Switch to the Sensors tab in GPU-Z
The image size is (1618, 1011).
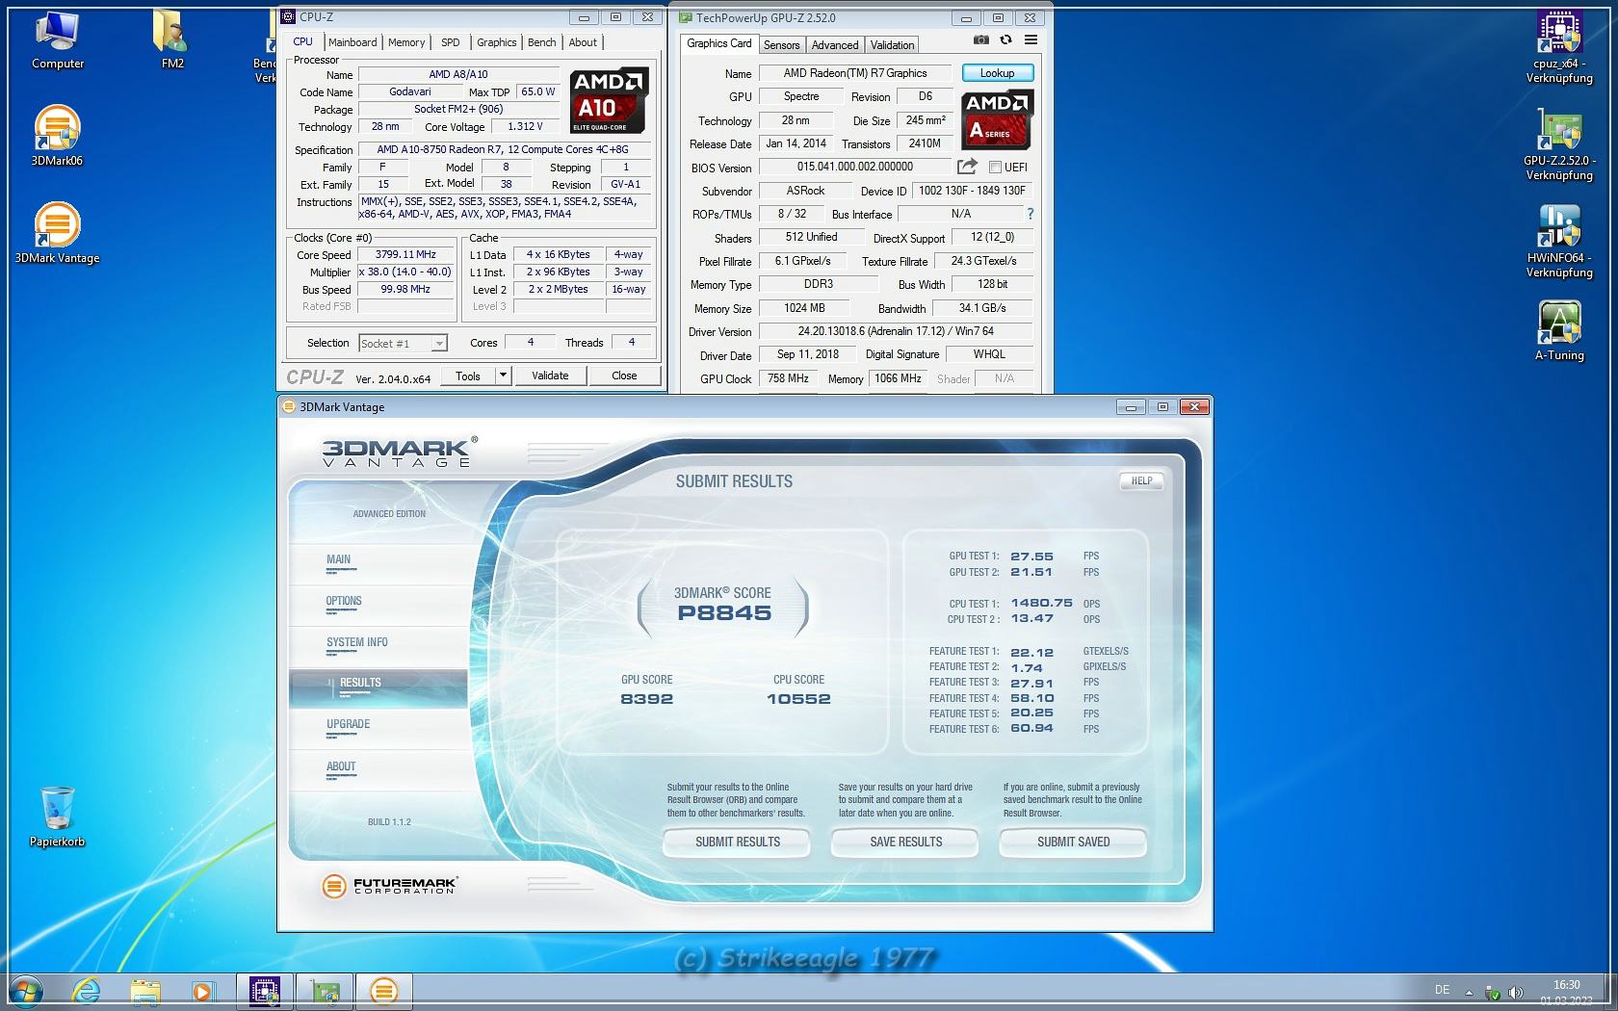click(x=782, y=45)
